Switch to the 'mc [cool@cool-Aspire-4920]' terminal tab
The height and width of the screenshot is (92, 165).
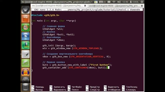click(x=57, y=6)
